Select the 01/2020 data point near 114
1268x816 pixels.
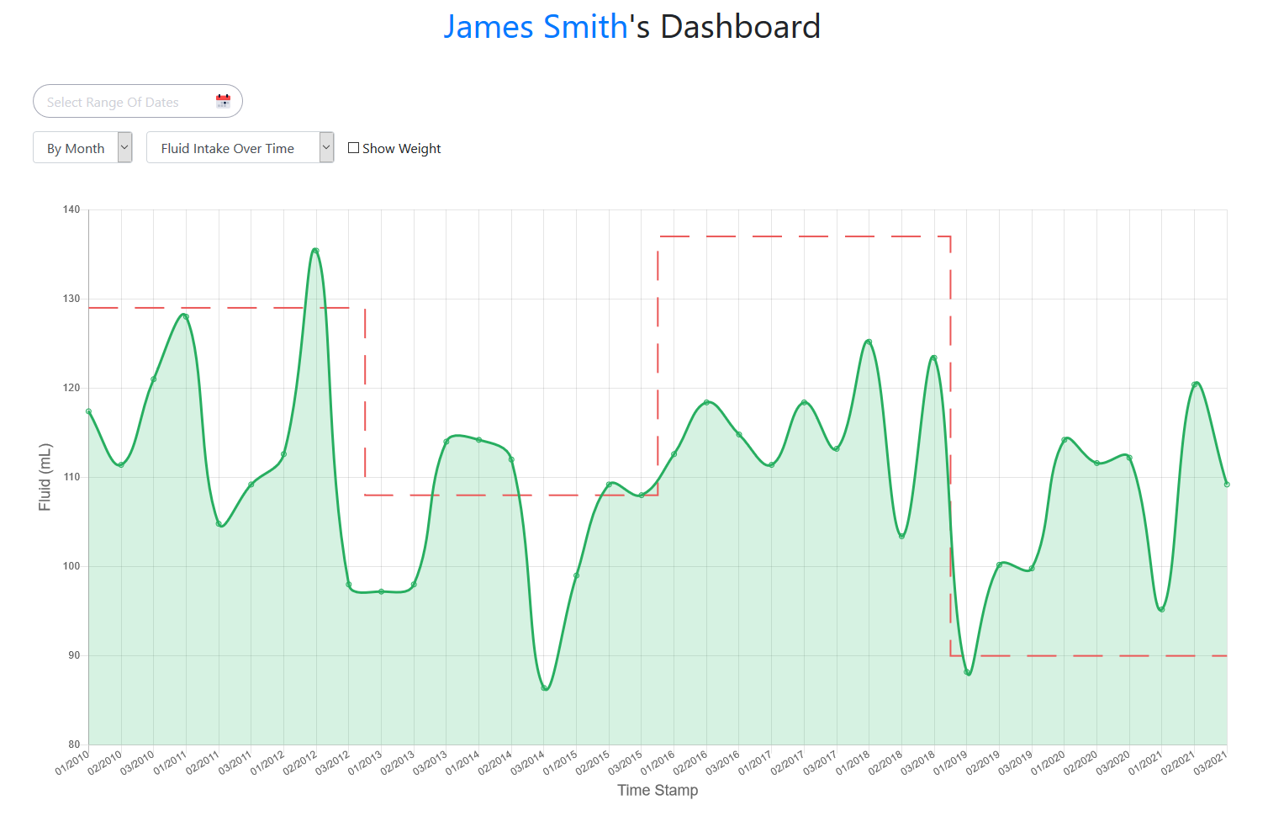(x=1065, y=439)
